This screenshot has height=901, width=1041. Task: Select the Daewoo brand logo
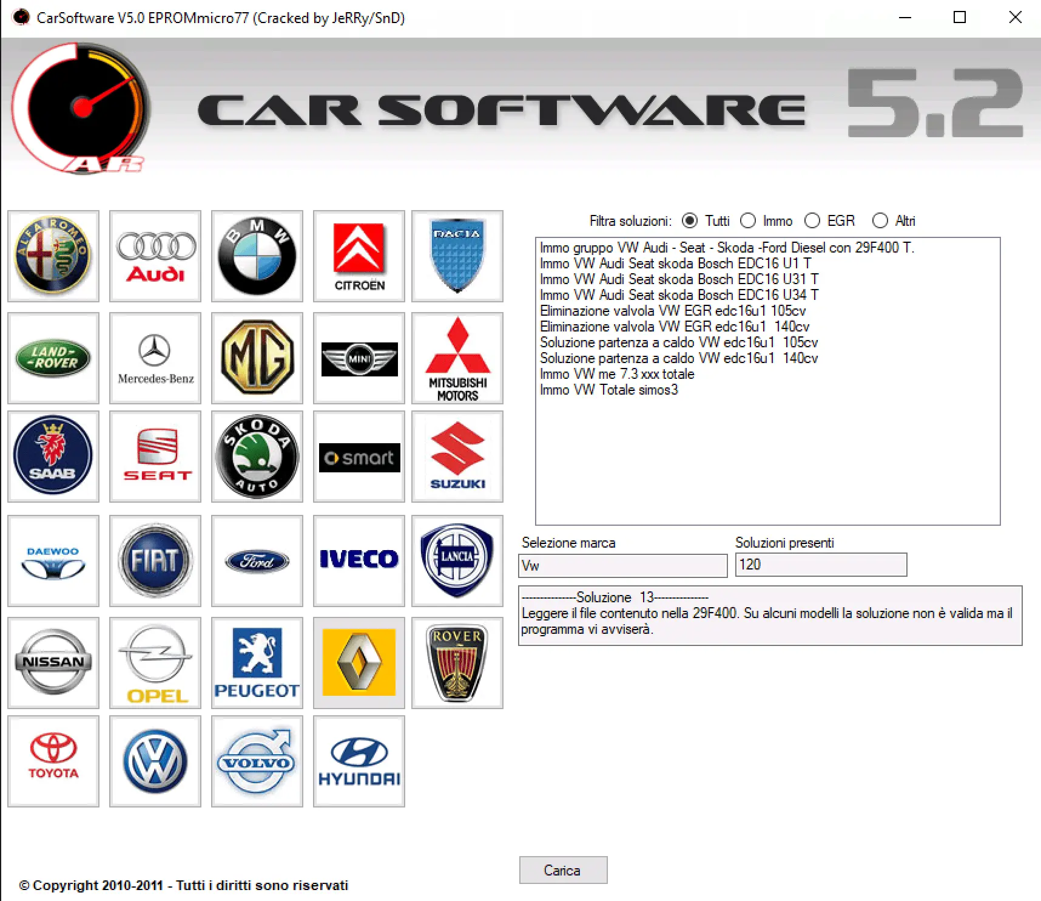(53, 560)
